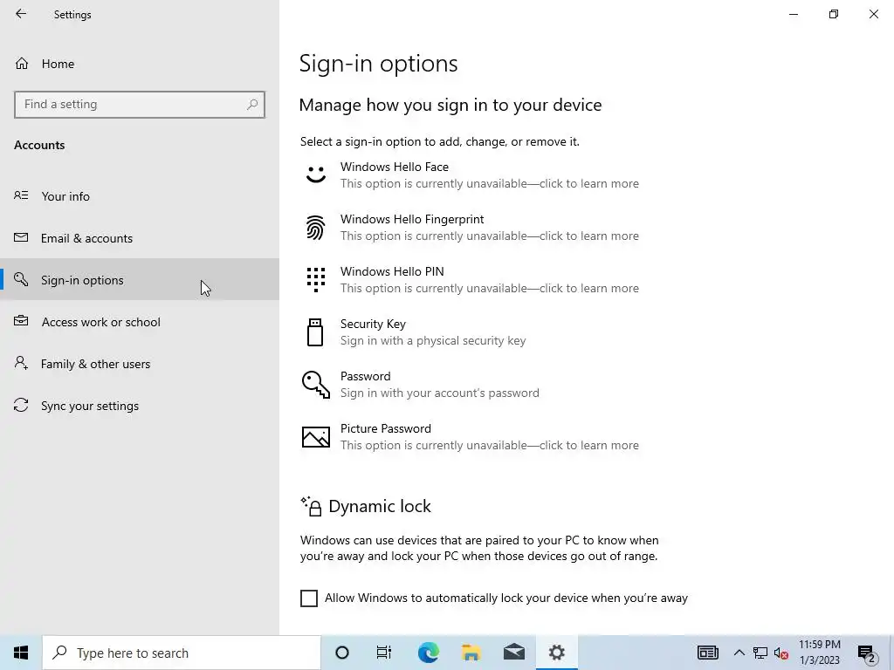
Task: Open Sync your settings
Action: 140,406
